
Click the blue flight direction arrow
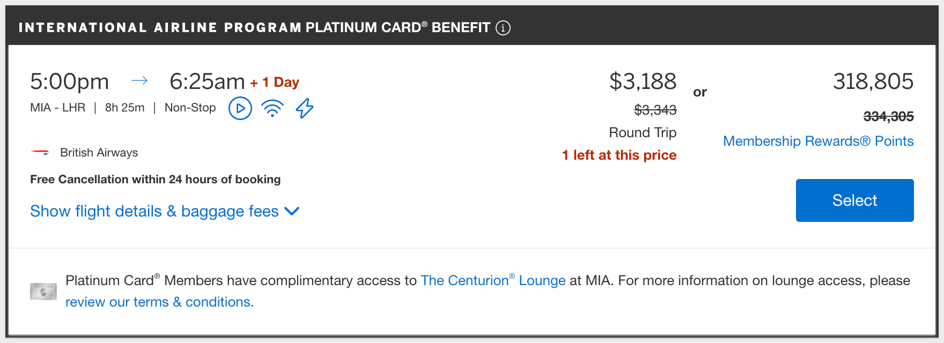[139, 81]
